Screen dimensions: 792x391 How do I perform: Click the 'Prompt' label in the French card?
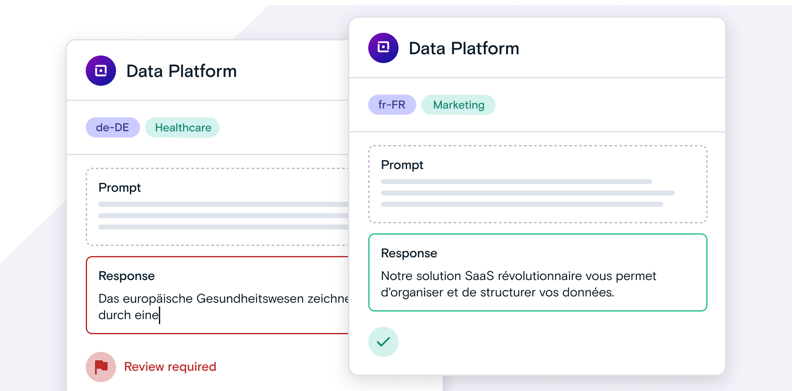pos(402,165)
